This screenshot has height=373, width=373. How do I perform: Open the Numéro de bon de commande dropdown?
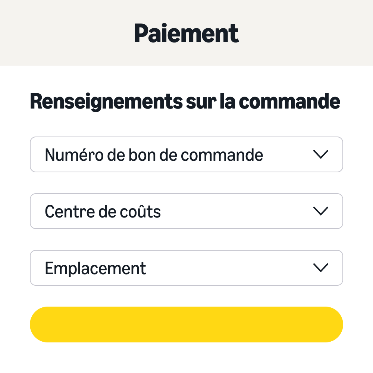(x=186, y=154)
